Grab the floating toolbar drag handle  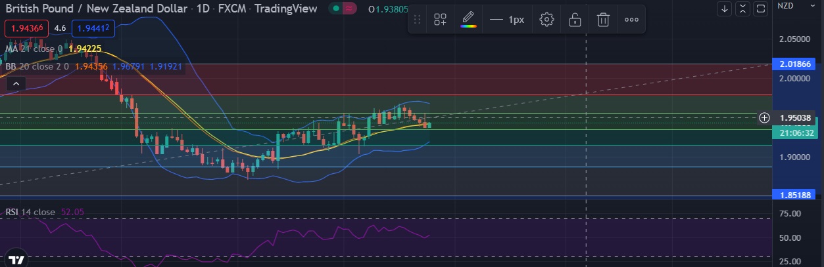417,20
